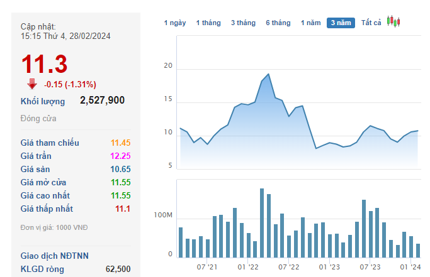Click the 01 '23 x-axis label
Viewport: 430px width, 277px height.
[329, 267]
